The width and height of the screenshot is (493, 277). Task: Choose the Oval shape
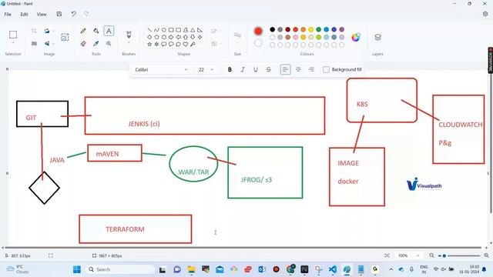(164, 30)
